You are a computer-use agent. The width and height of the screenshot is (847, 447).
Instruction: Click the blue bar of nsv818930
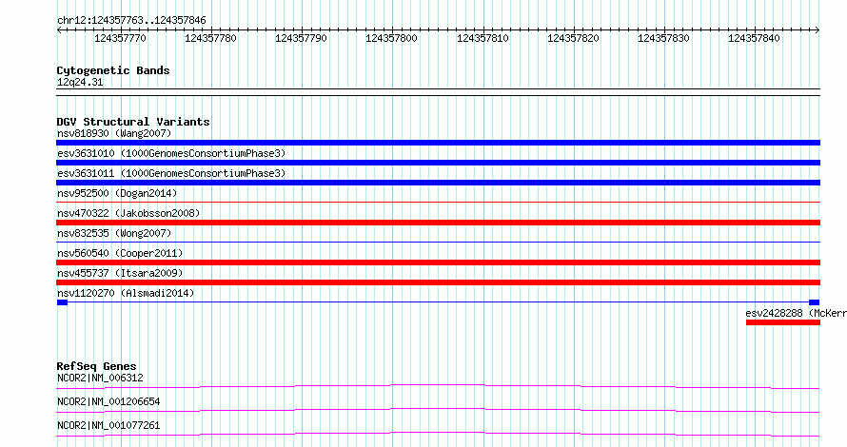click(x=438, y=143)
